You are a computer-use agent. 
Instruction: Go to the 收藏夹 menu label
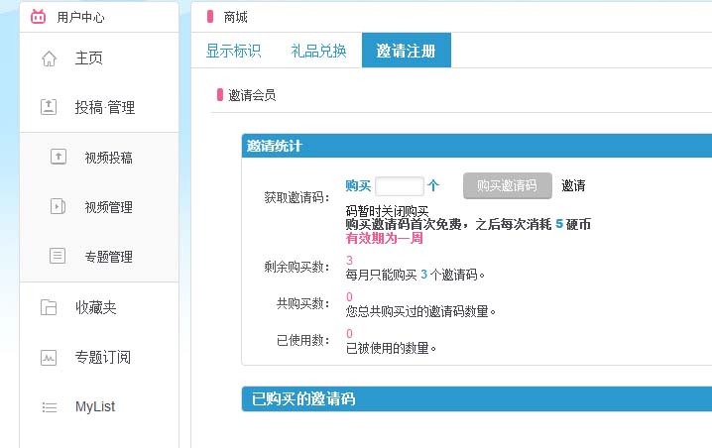tap(95, 307)
